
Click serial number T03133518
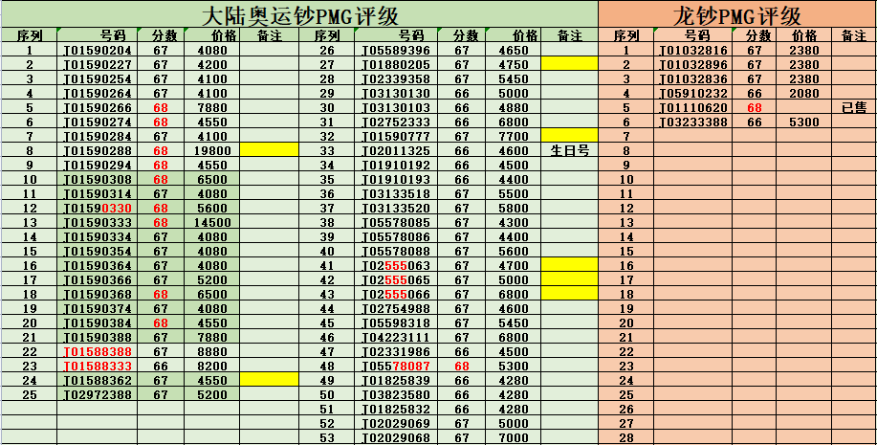396,193
